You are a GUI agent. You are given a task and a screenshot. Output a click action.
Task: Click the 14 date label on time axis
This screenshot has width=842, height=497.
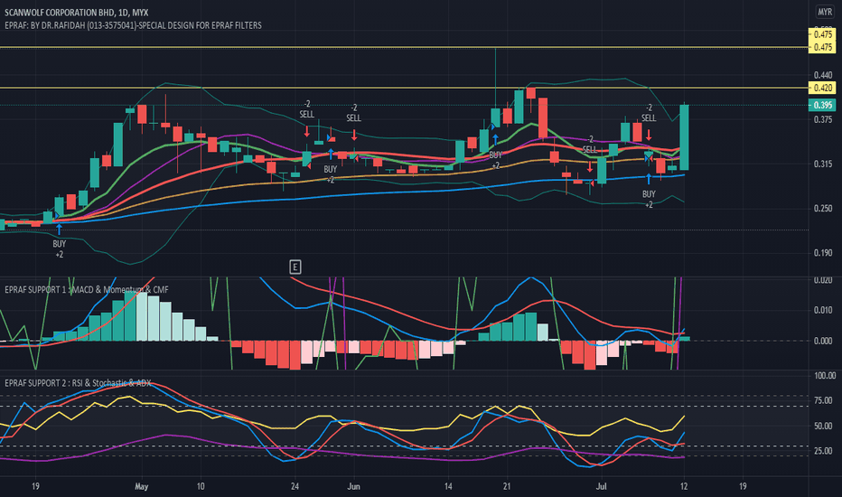(x=448, y=486)
